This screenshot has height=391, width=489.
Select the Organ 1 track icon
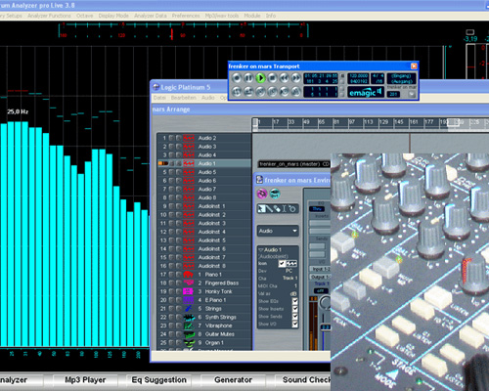tap(189, 342)
